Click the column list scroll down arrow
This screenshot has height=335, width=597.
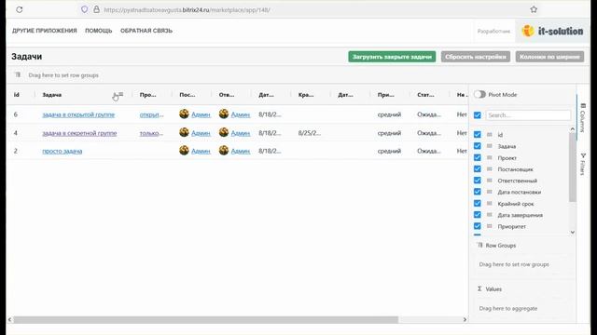coord(572,232)
